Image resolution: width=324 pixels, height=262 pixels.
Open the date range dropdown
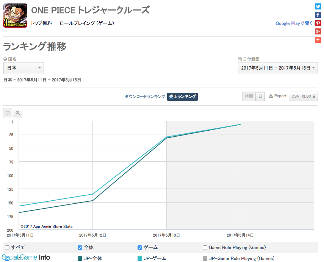pyautogui.click(x=278, y=68)
